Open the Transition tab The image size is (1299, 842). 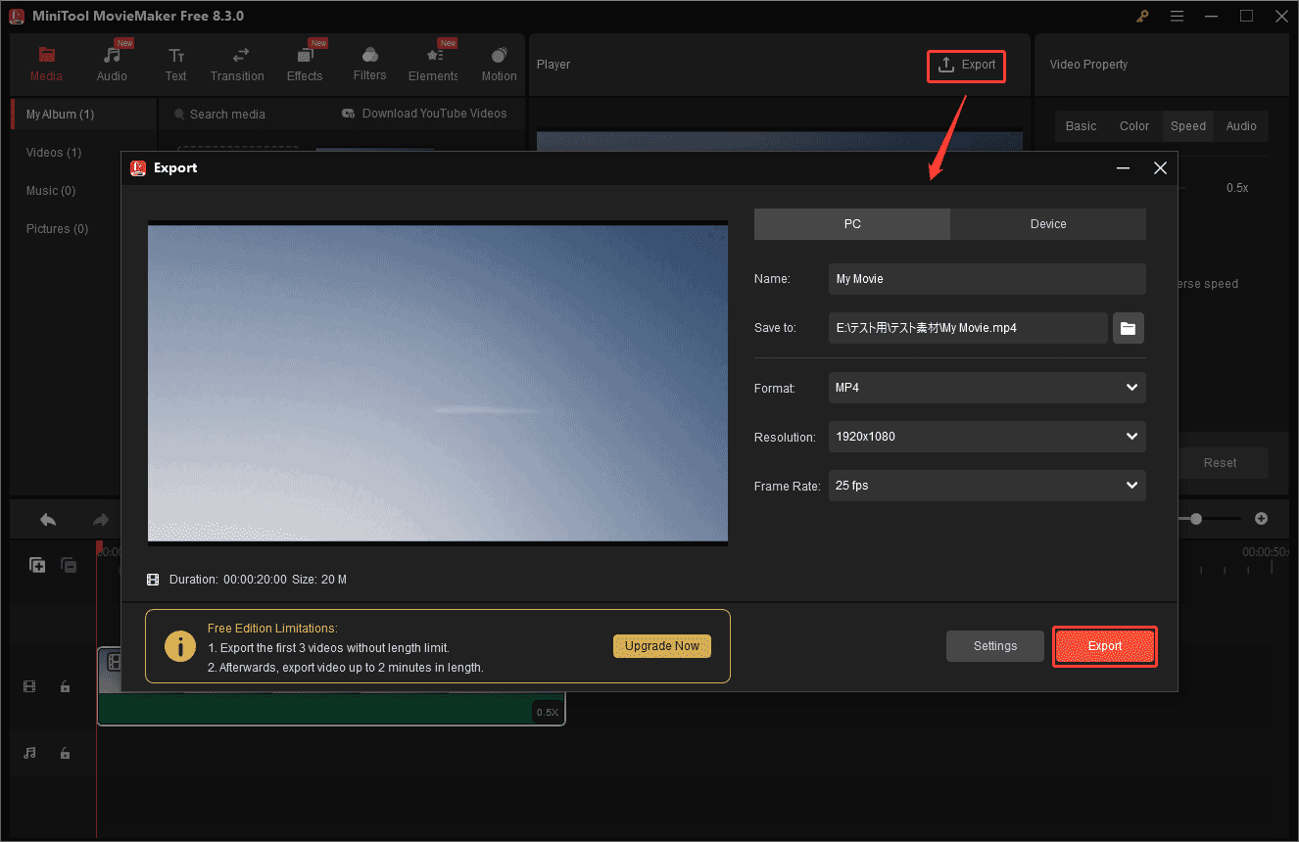click(x=237, y=65)
